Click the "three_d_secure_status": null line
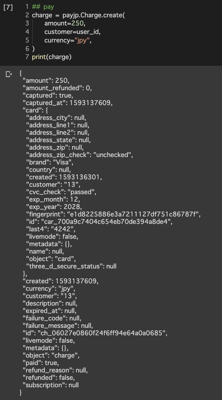Image resolution: width=222 pixels, height=400 pixels. tap(71, 266)
